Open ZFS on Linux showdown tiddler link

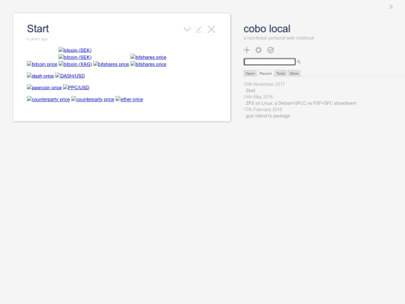click(x=301, y=103)
